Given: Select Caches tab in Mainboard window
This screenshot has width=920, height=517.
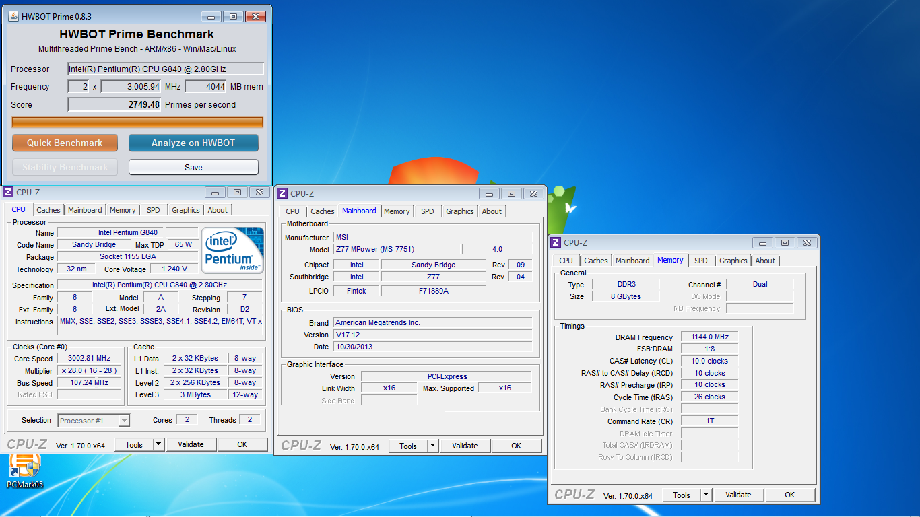Looking at the screenshot, I should 323,211.
